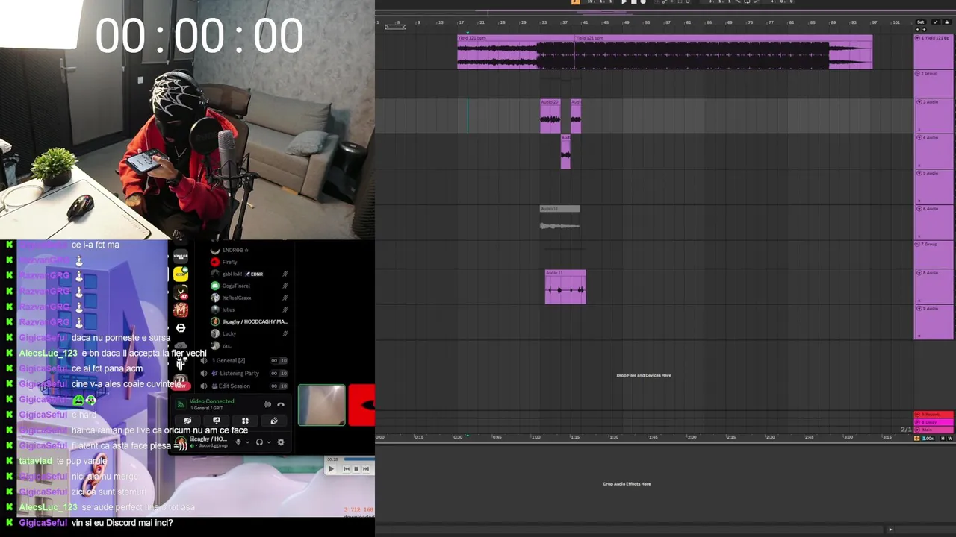Toggle Discord noise suppression waveform icon

pyautogui.click(x=267, y=404)
